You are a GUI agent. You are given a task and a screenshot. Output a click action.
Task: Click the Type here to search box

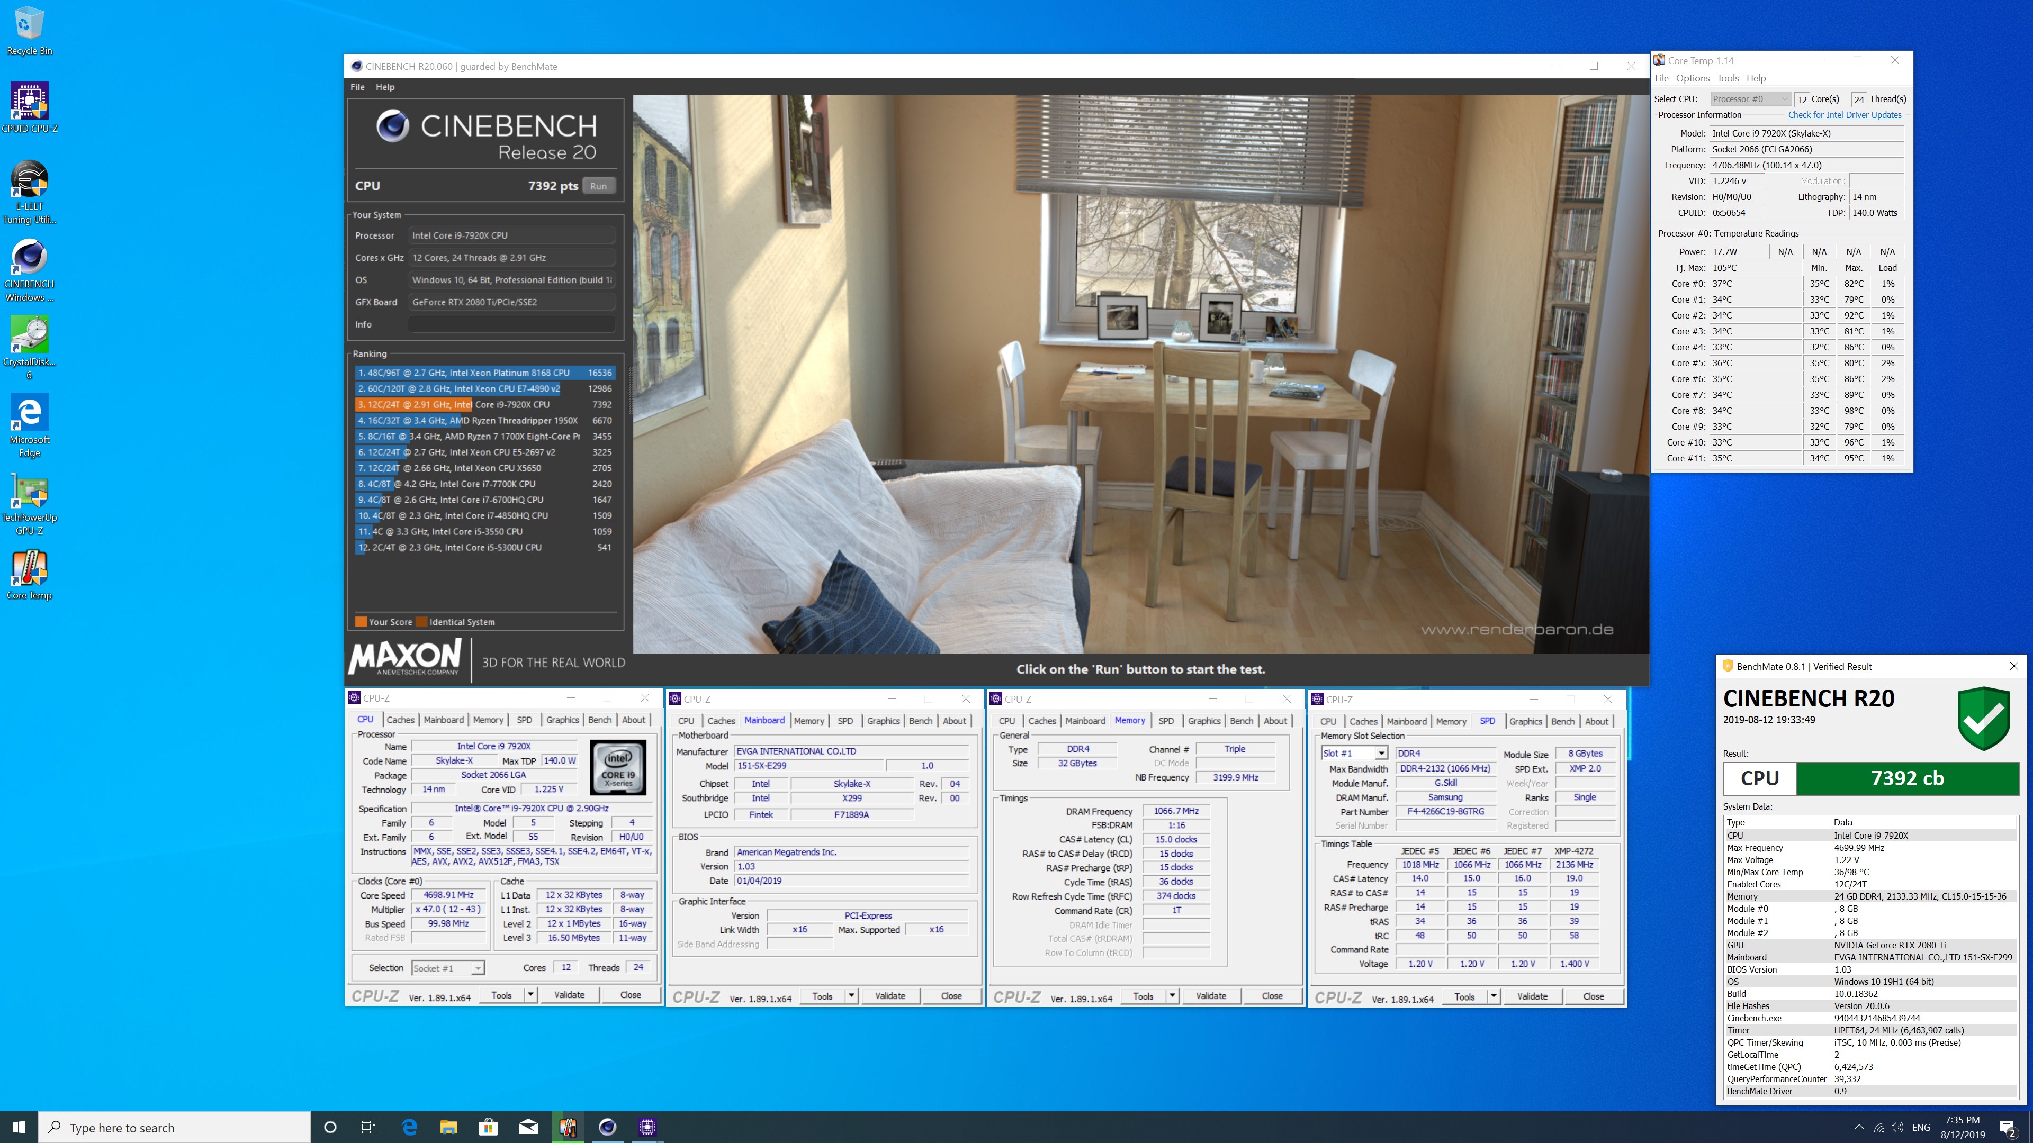(x=175, y=1127)
